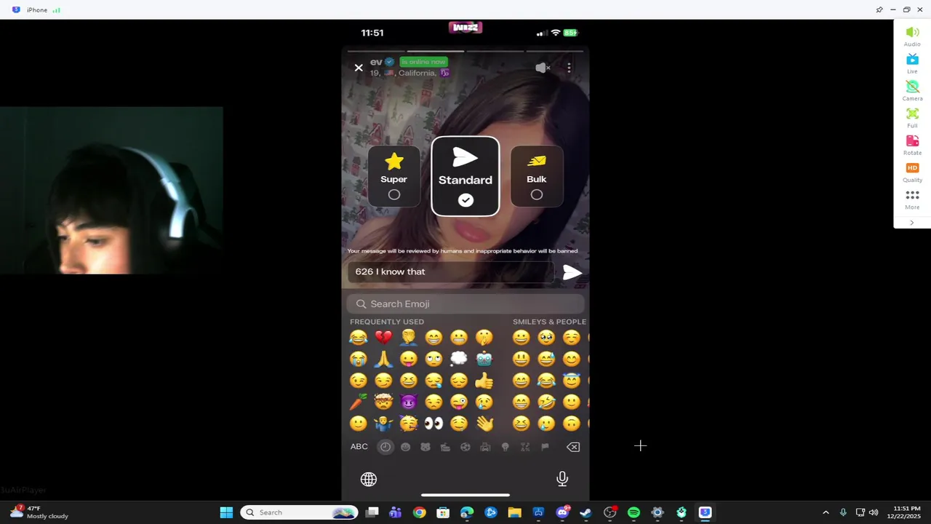Jump to objects lightbulb emoji category
The height and width of the screenshot is (524, 931).
[x=506, y=447]
